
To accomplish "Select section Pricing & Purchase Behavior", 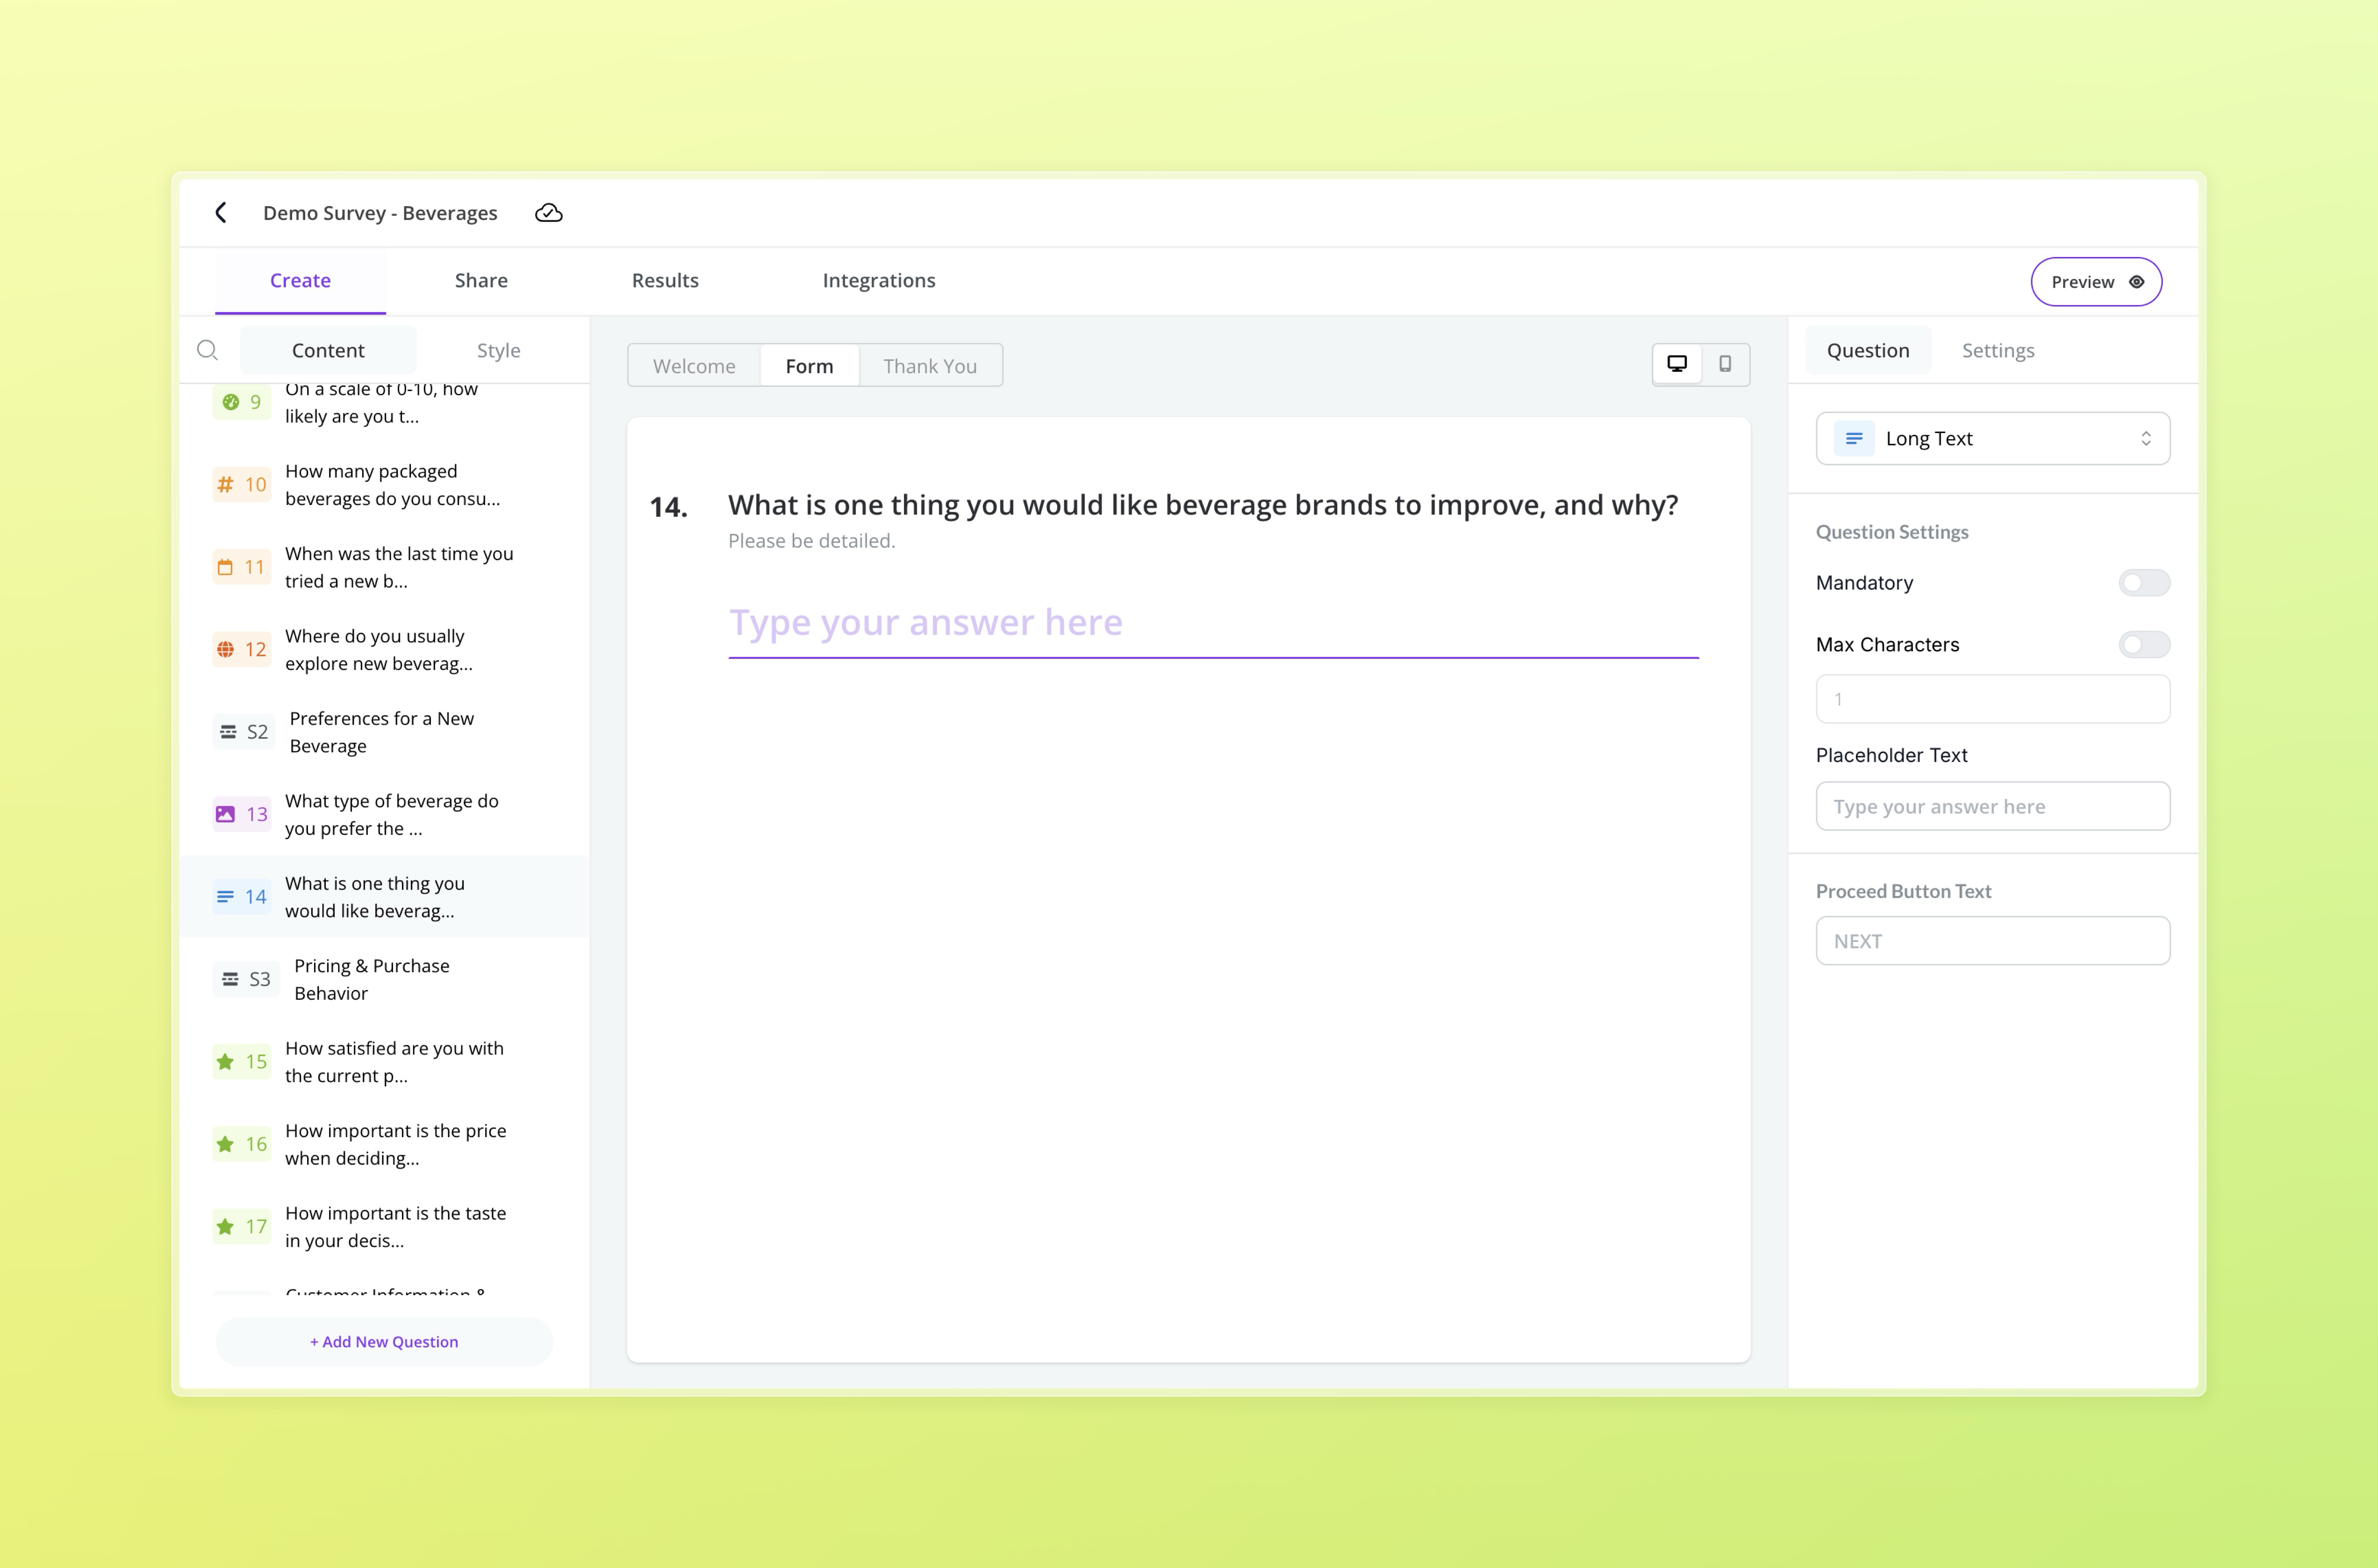I will 384,979.
